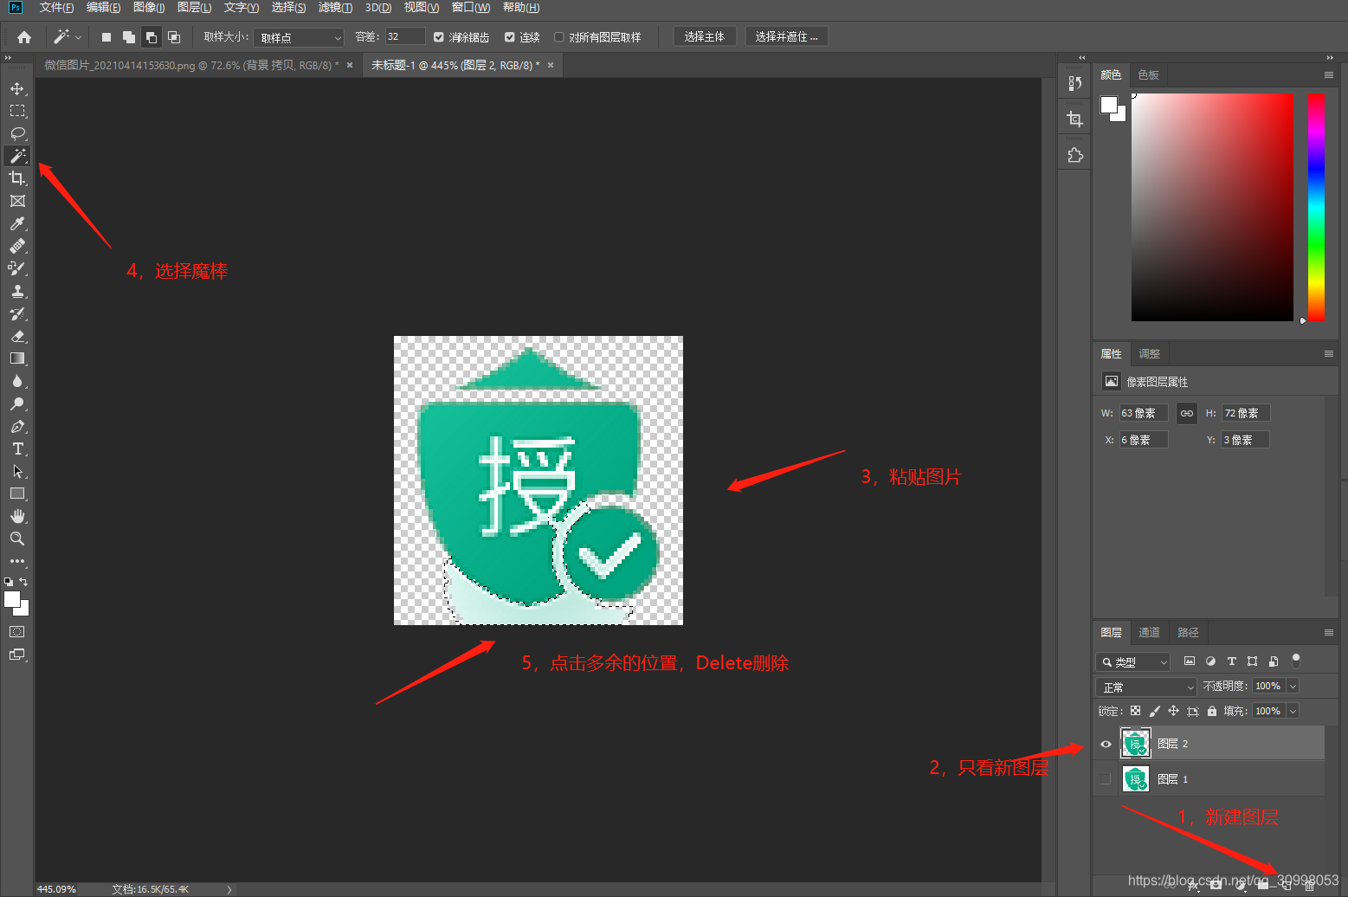Viewport: 1348px width, 897px height.
Task: Select the Rectangular Marquee tool
Action: (x=17, y=111)
